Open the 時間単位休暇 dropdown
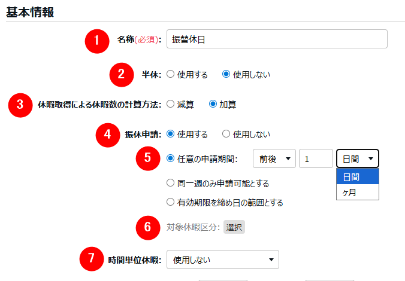 (222, 259)
